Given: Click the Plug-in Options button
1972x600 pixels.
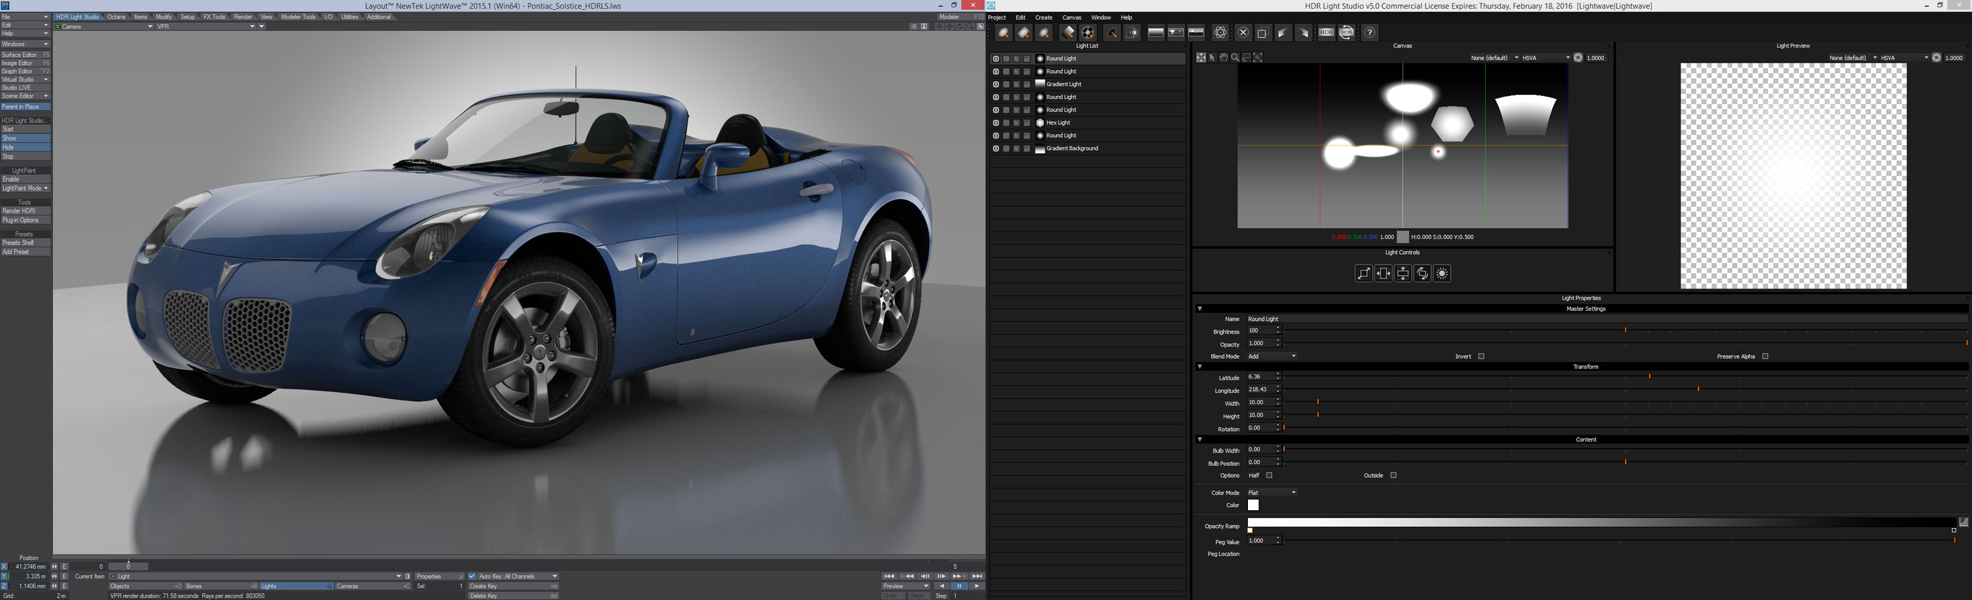Looking at the screenshot, I should click(x=25, y=220).
